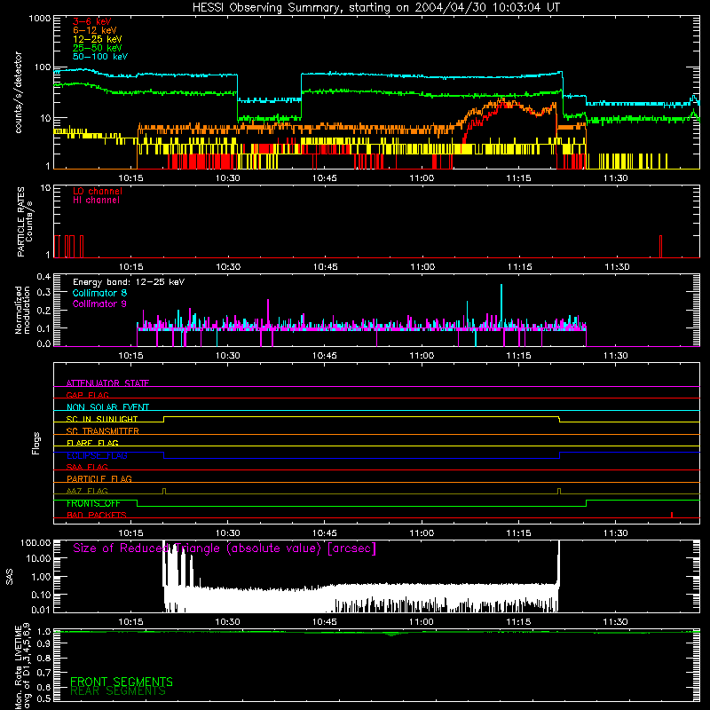This screenshot has height=710, width=710.
Task: Click the Normalized modulation axis label
Action: (22, 310)
